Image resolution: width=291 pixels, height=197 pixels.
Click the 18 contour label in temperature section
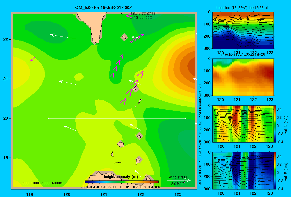pyautogui.click(x=258, y=40)
